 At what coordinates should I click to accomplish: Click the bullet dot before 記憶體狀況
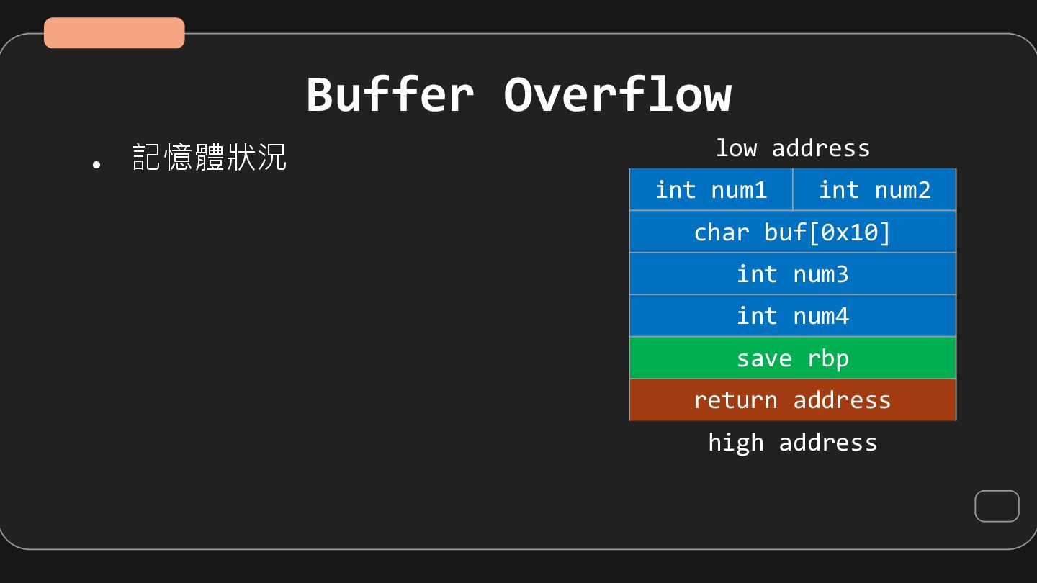[x=96, y=165]
